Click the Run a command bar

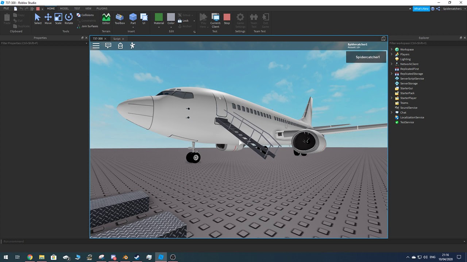[x=233, y=241]
